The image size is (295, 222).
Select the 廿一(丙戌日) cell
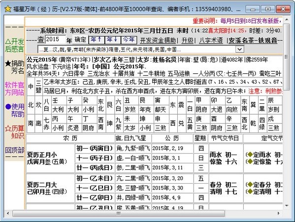[x=95, y=168]
